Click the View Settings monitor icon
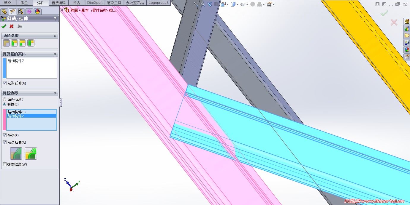Viewport: 410px width, 205px height. tap(269, 4)
